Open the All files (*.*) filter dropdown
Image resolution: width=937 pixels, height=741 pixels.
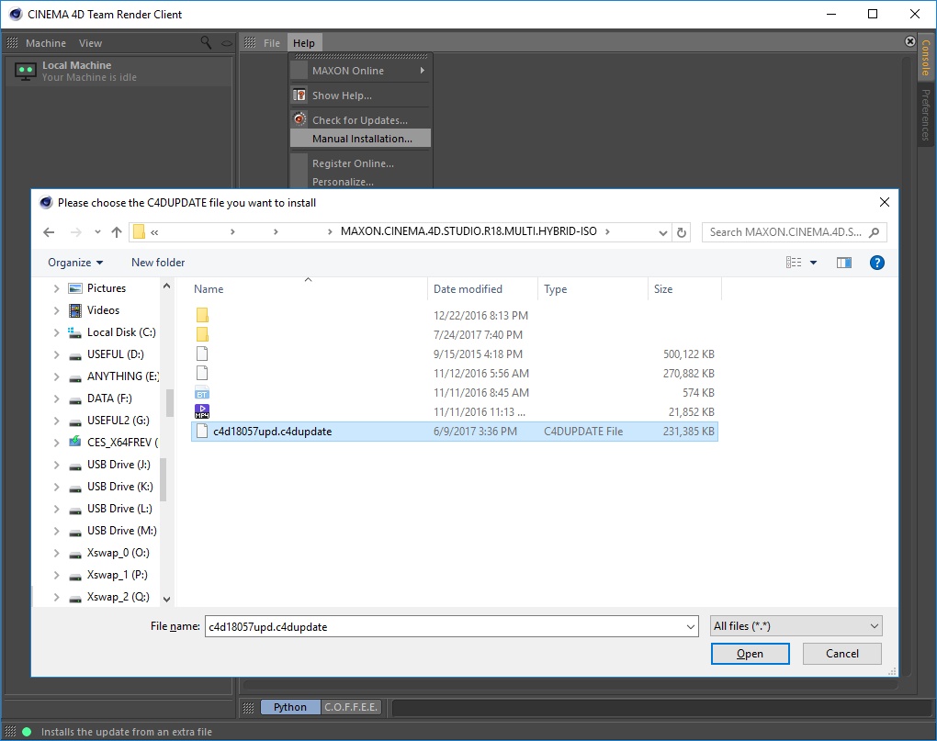pos(796,625)
